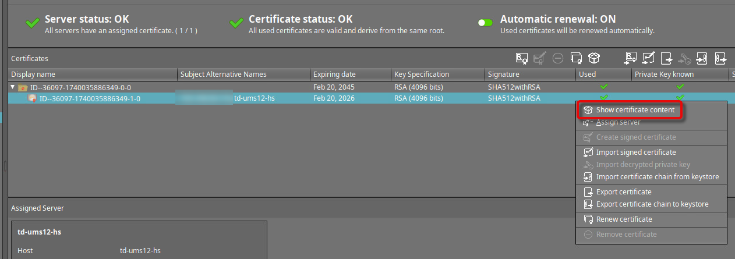This screenshot has width=735, height=259.
Task: Toggle the Automatic renewal switch
Action: (485, 23)
